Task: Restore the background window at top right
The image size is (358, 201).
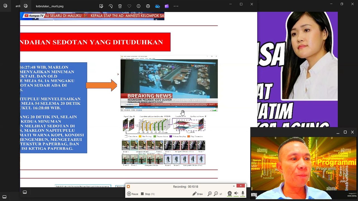Action: (342, 4)
